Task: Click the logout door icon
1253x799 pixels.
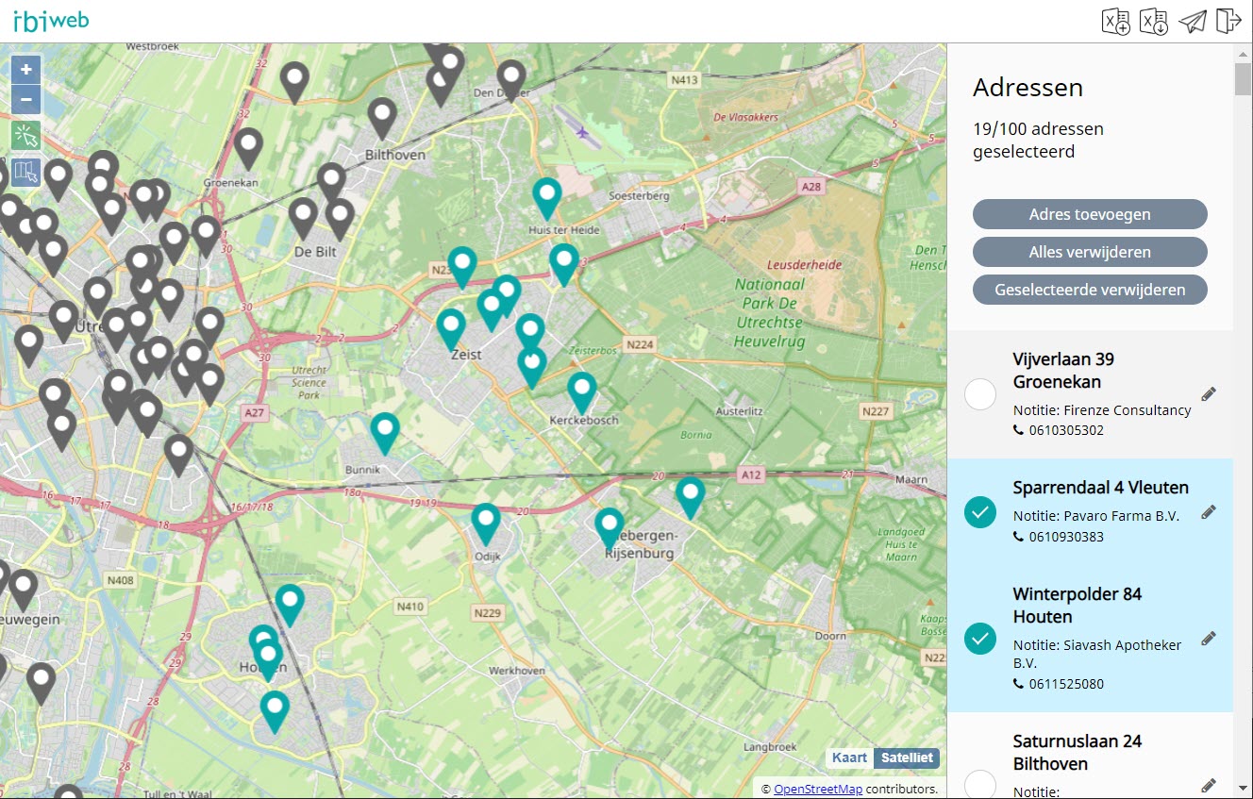Action: 1228,21
